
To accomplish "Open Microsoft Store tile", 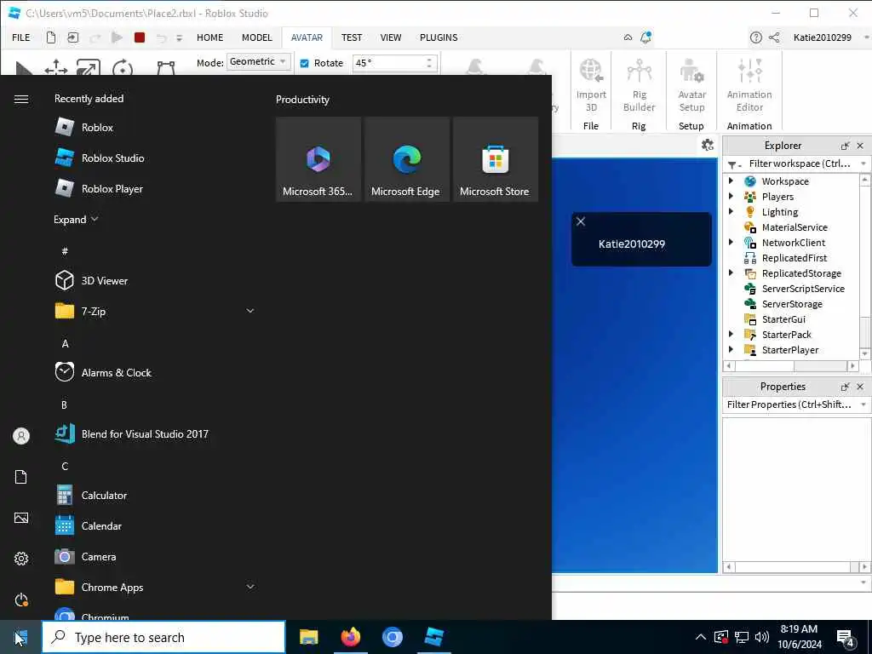I will point(495,159).
